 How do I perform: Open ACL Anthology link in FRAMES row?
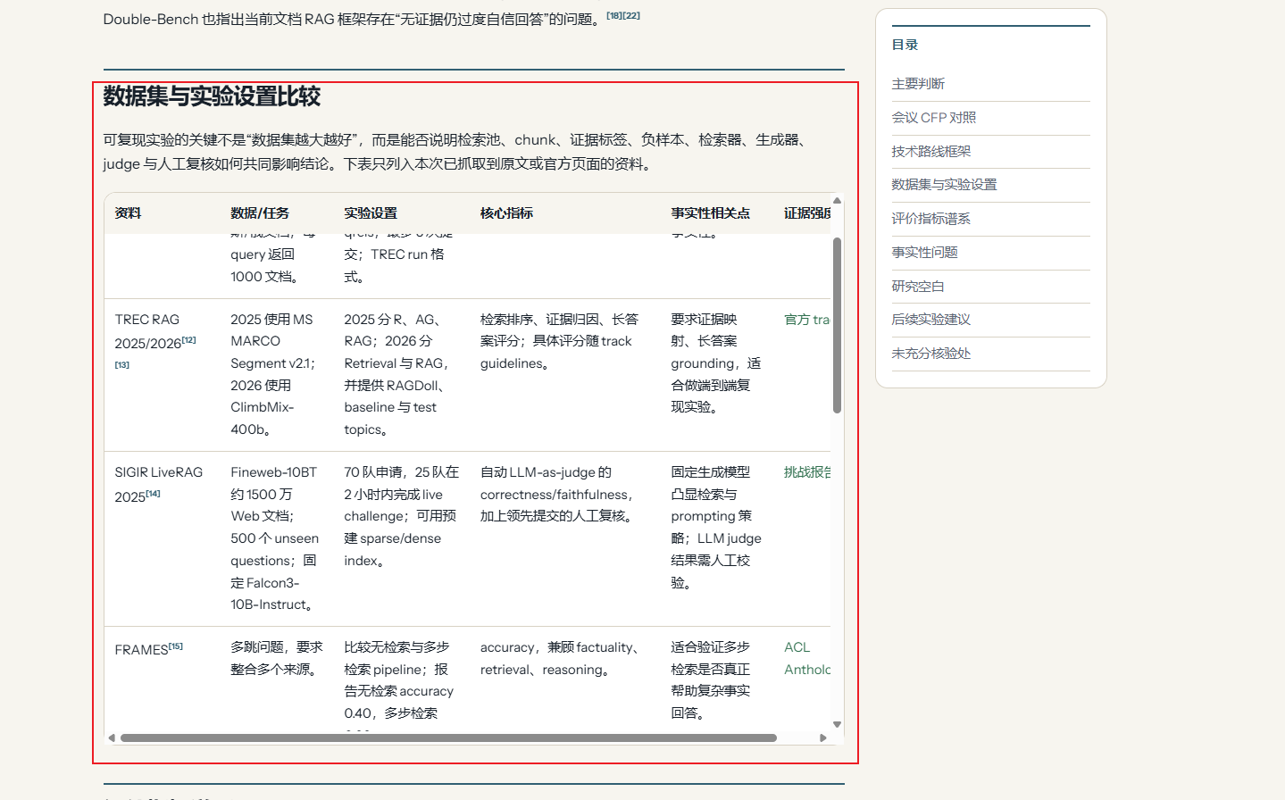pos(807,658)
